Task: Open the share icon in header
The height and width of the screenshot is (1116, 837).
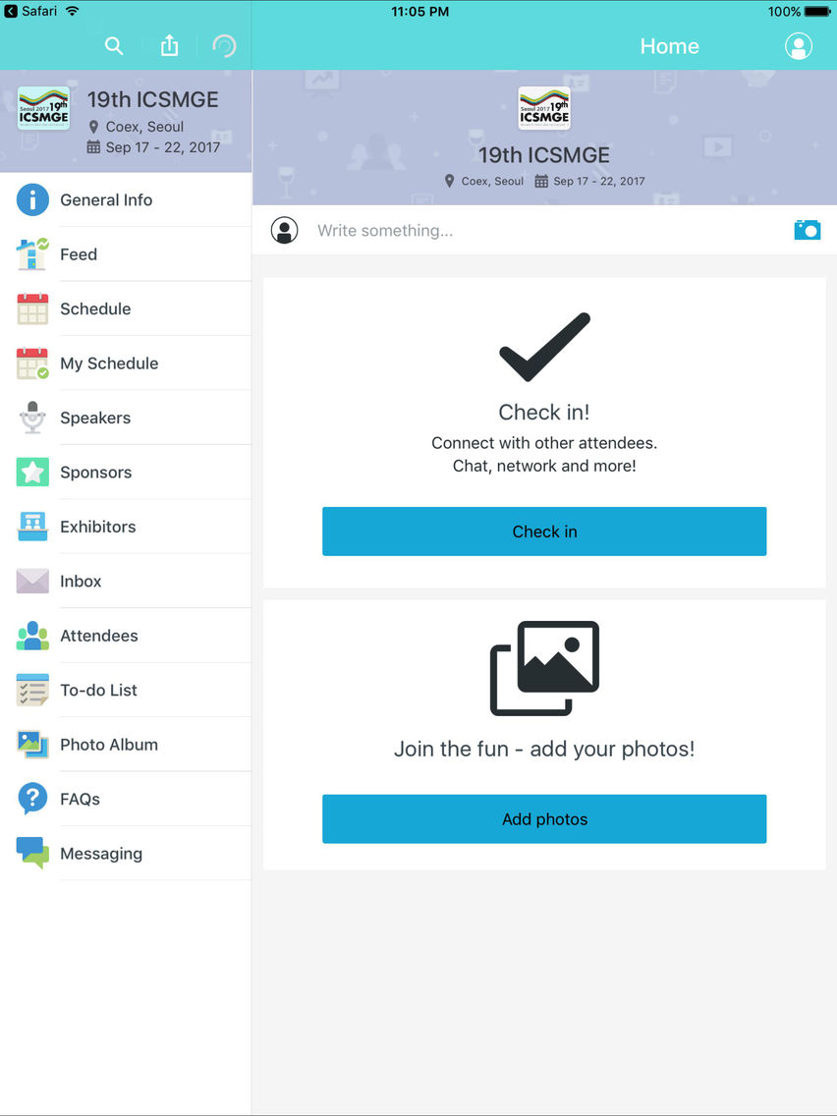Action: click(169, 45)
